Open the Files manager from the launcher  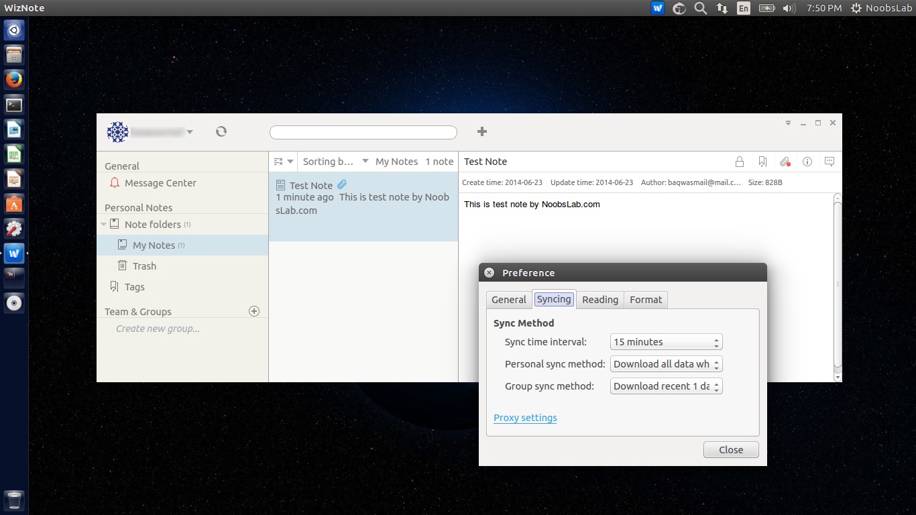tap(14, 55)
